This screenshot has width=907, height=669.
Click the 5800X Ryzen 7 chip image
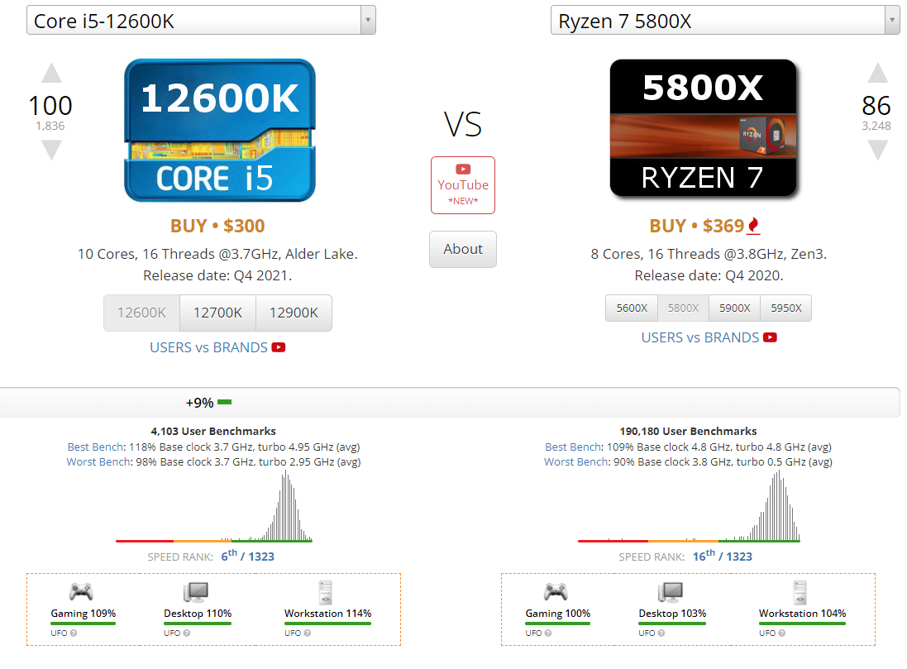(704, 128)
